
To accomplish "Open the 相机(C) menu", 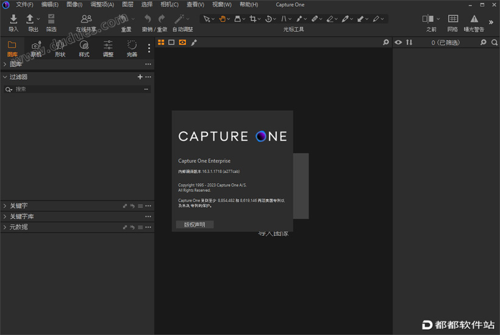I will pos(170,4).
